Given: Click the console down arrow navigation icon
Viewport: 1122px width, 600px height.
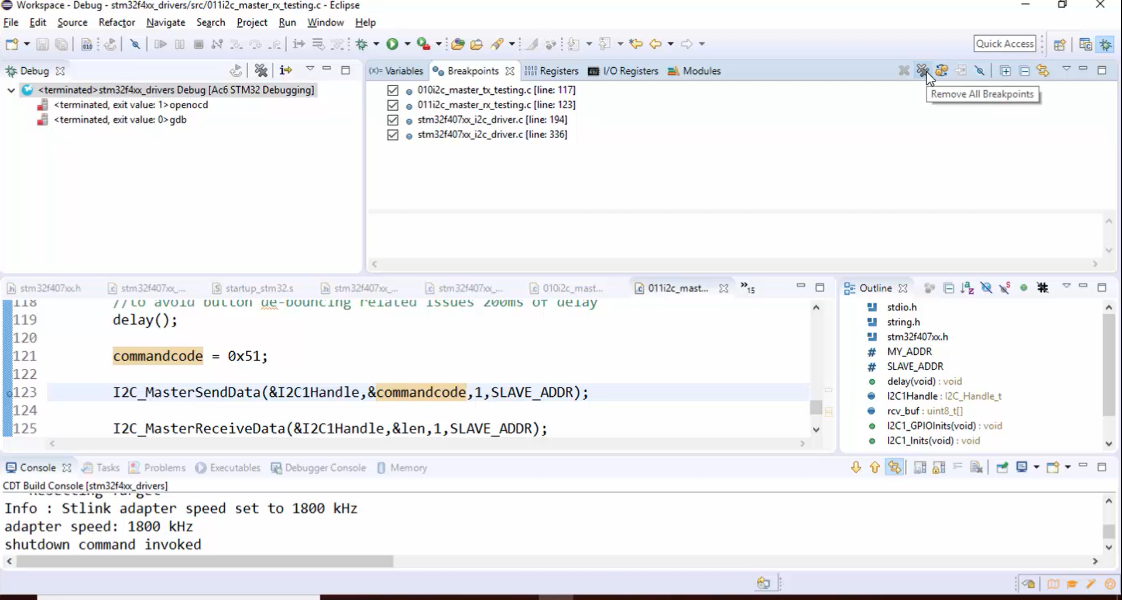Looking at the screenshot, I should point(856,467).
